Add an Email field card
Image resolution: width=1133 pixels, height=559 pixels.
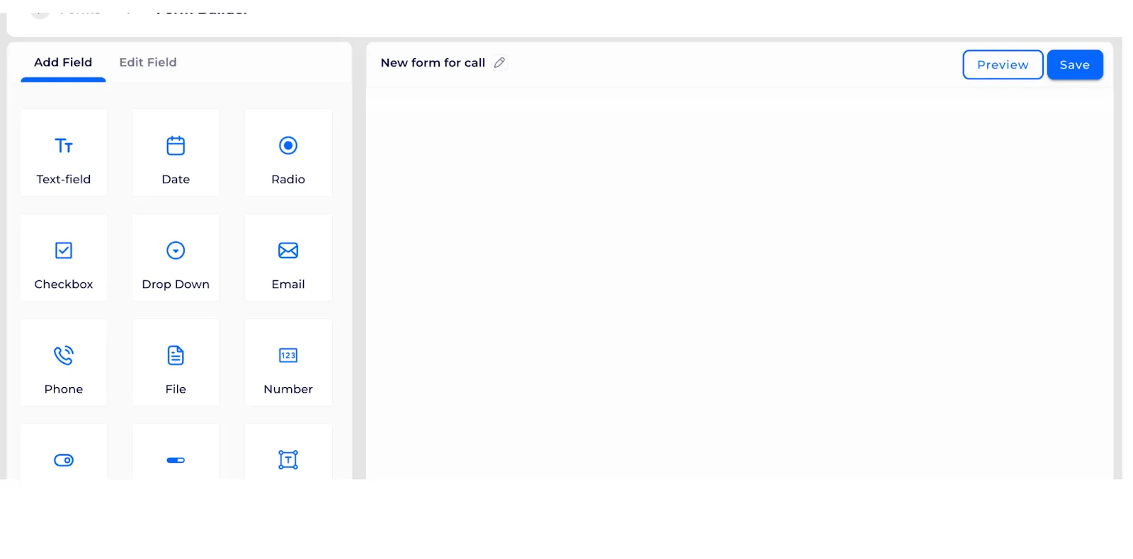tap(288, 258)
